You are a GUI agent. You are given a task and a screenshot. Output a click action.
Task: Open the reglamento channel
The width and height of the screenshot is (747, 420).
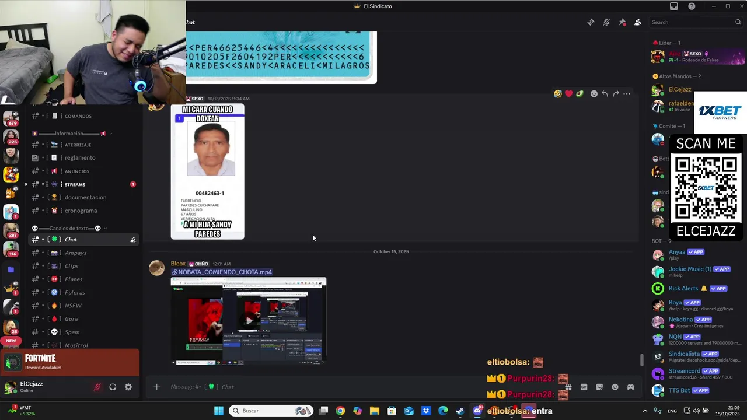(84, 157)
